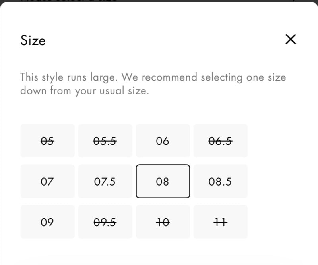Tap the struck-through size 06.5
The image size is (318, 265).
point(220,141)
